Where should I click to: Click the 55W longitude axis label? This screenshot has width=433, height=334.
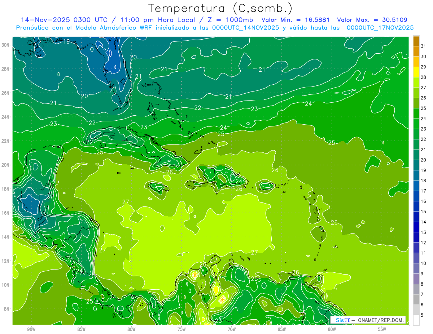[382, 329]
